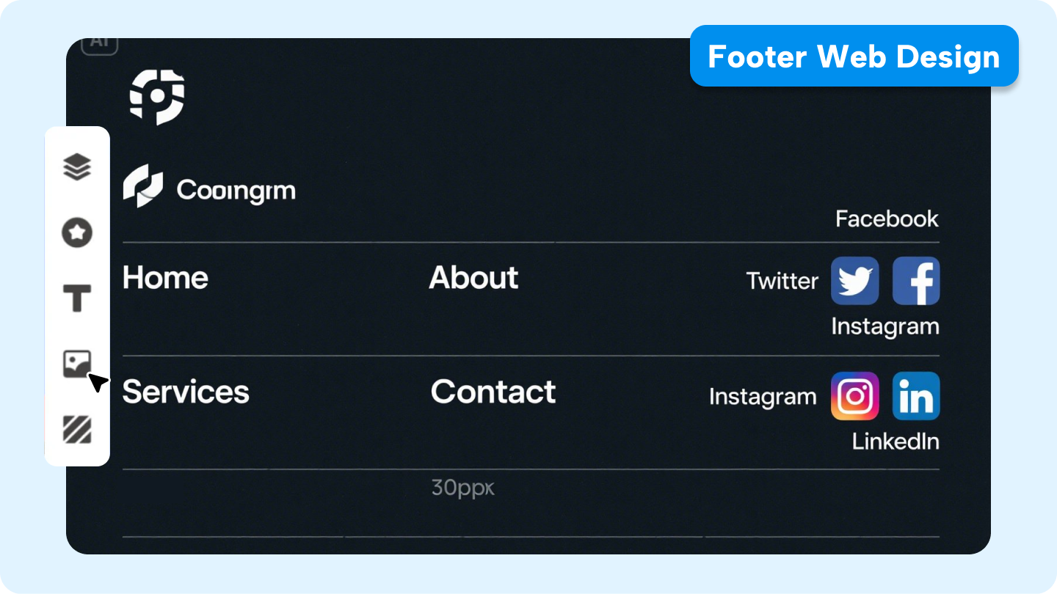Viewport: 1057px width, 594px height.
Task: Click the LinkedIn in icon
Action: 916,396
